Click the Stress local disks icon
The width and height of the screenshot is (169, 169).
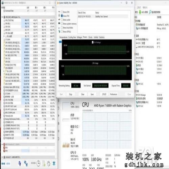pyautogui.click(x=59, y=28)
